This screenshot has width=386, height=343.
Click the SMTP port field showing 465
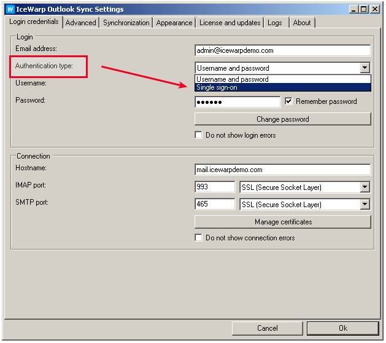point(215,204)
